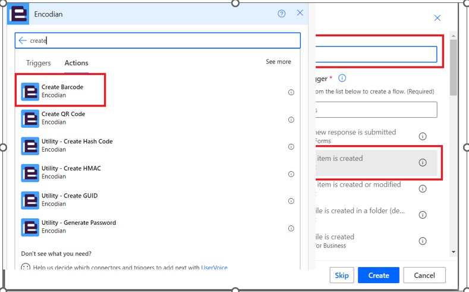Open the UserVoice link
The width and height of the screenshot is (469, 292).
[x=214, y=268]
